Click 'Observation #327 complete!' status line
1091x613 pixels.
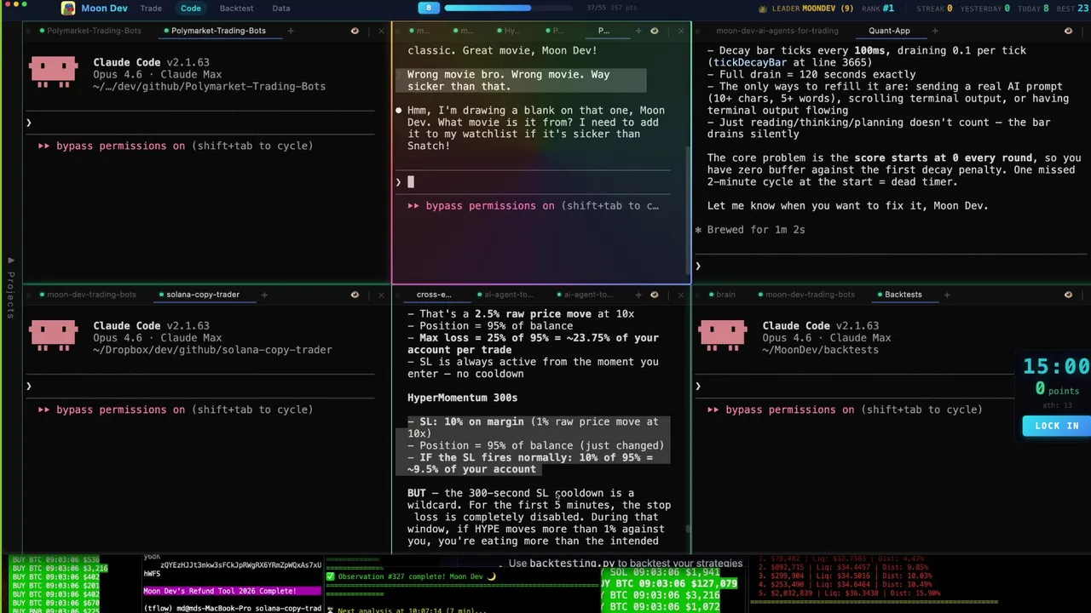point(411,576)
